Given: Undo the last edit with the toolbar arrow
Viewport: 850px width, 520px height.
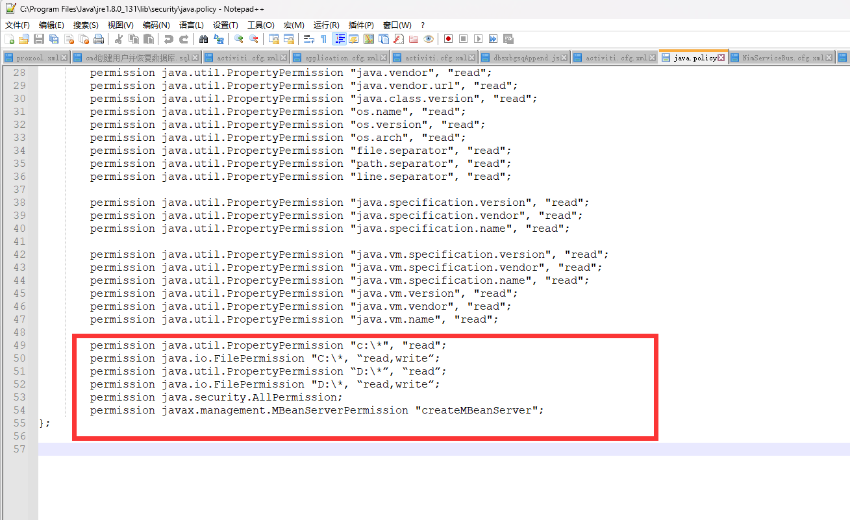Looking at the screenshot, I should click(x=169, y=39).
